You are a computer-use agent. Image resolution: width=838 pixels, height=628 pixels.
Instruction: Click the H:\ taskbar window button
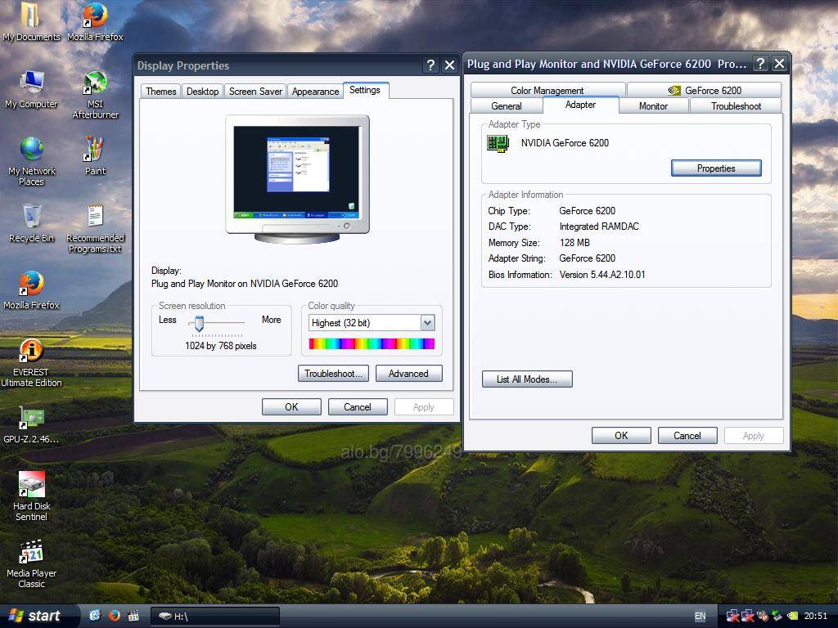tap(215, 617)
